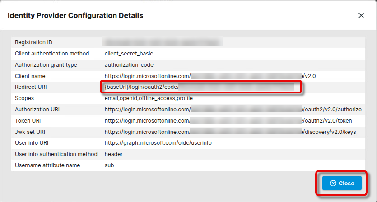Close the dialog using the X icon
This screenshot has width=377, height=202.
361,15
